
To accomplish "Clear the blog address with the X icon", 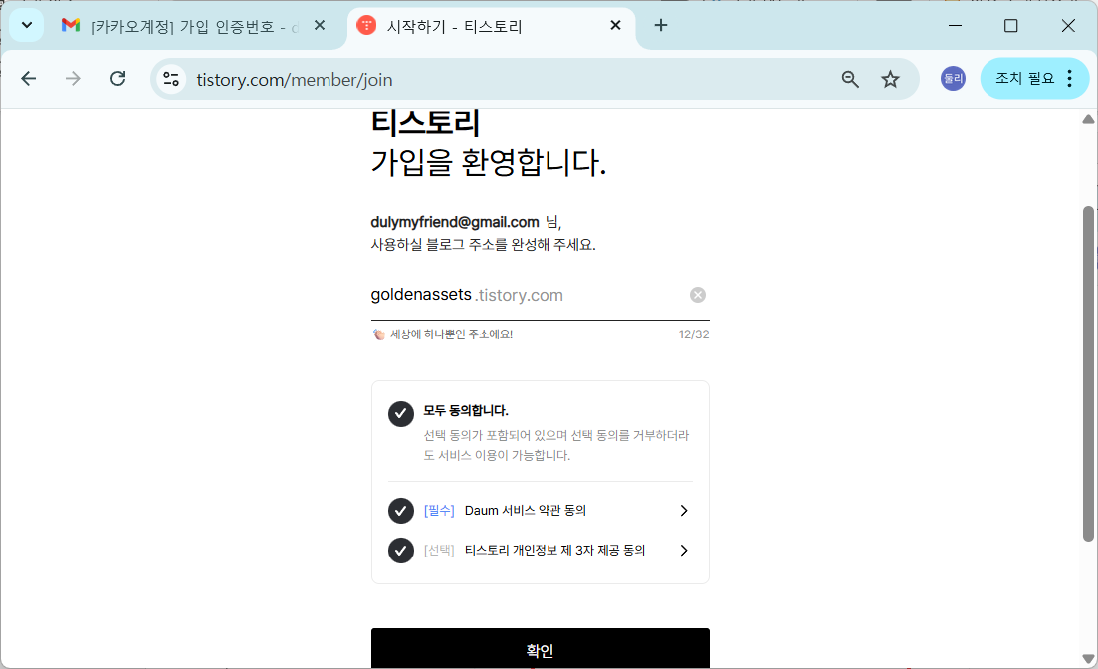I will (x=698, y=295).
